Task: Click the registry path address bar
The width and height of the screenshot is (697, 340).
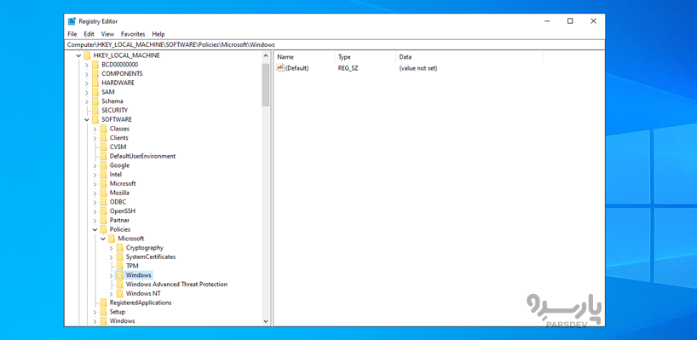Action: tap(334, 44)
